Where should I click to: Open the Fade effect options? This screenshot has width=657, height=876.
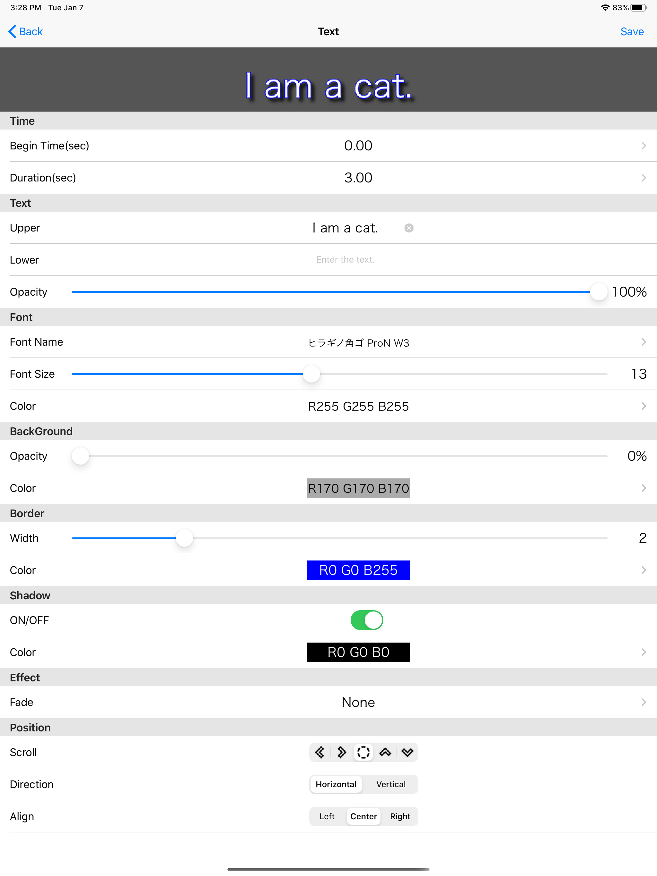click(358, 702)
